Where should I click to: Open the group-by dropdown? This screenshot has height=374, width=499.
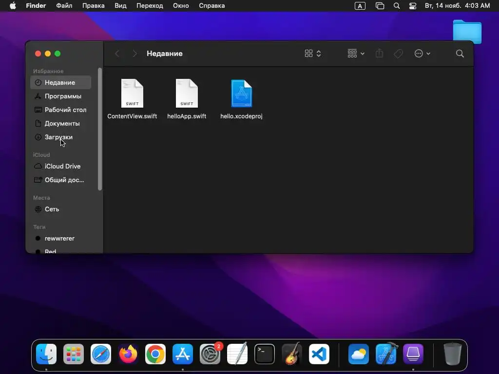[x=356, y=54]
